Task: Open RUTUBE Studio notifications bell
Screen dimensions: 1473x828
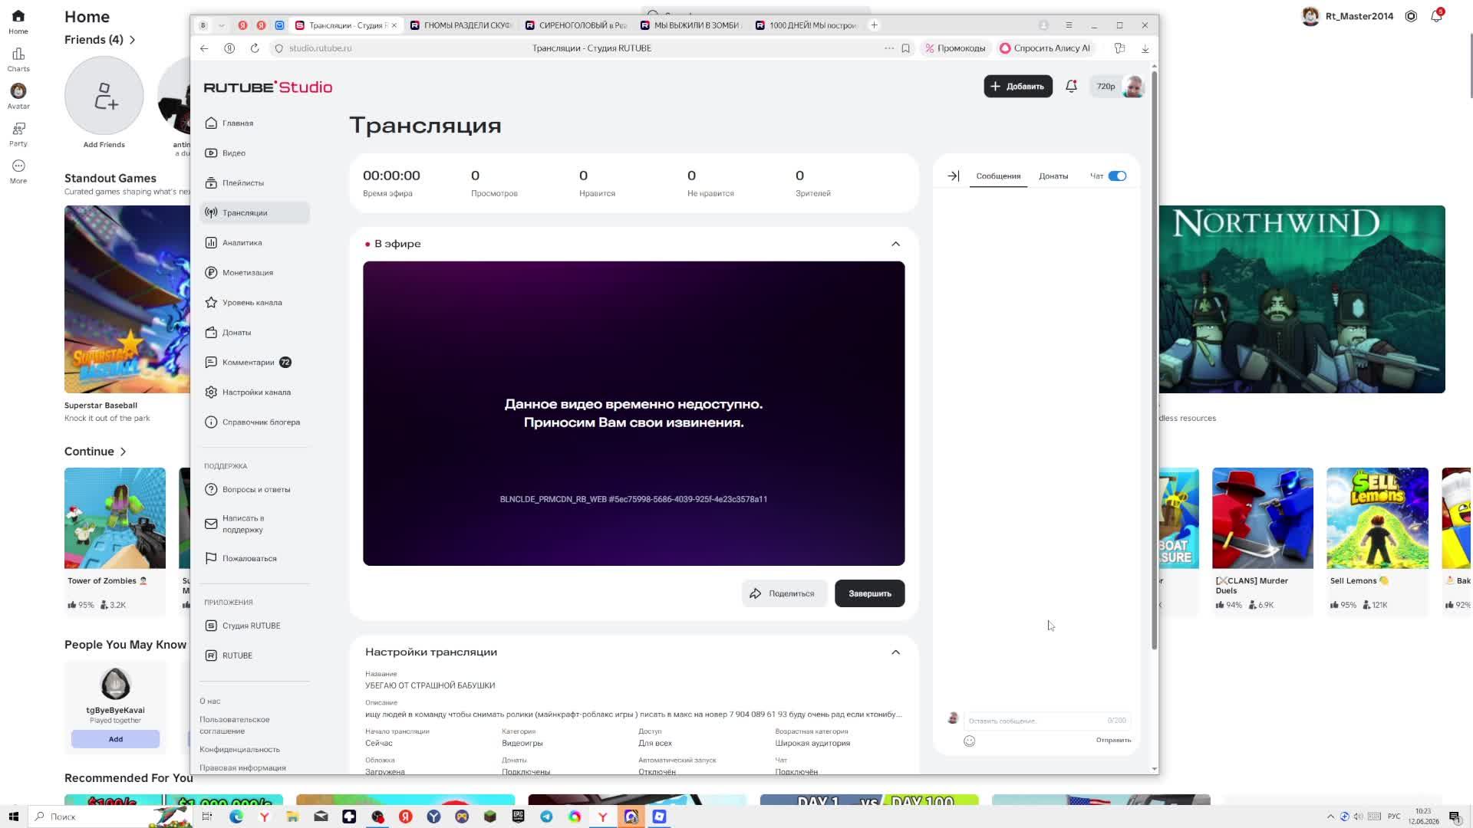Action: point(1071,86)
